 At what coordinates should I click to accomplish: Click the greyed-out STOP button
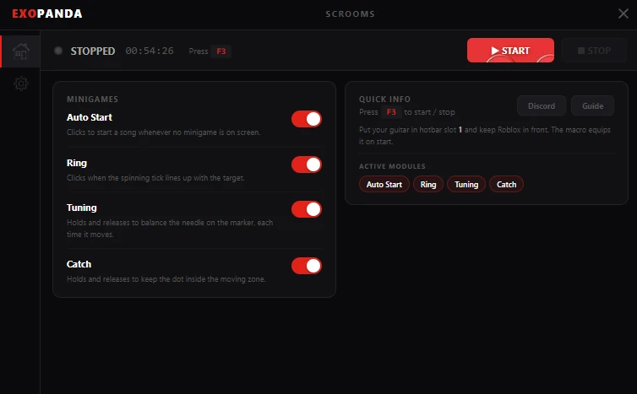tap(594, 51)
